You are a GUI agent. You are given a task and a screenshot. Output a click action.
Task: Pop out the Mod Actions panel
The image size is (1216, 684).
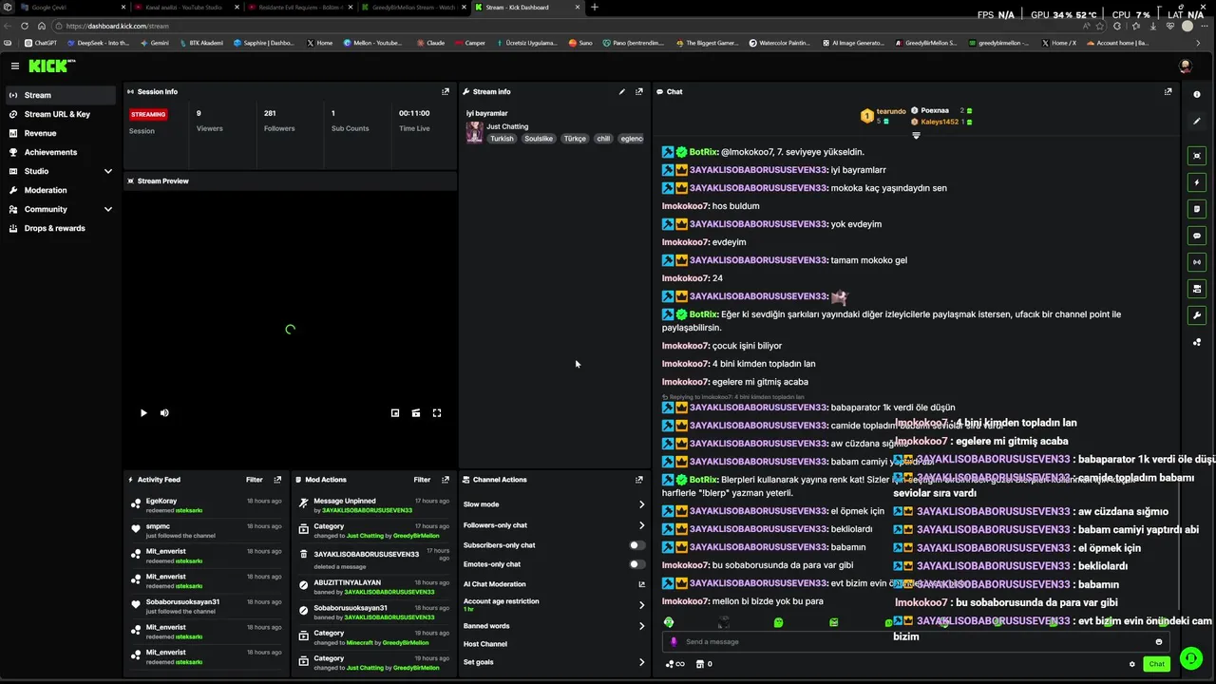coord(446,480)
